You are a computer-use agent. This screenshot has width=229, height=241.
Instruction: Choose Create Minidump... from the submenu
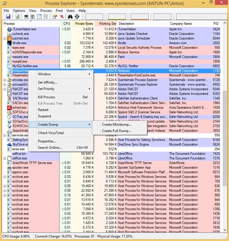120,124
